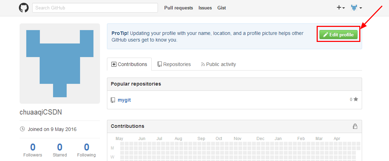The height and width of the screenshot is (161, 389).
Task: Click the GitHub octocat logo
Action: [x=23, y=8]
